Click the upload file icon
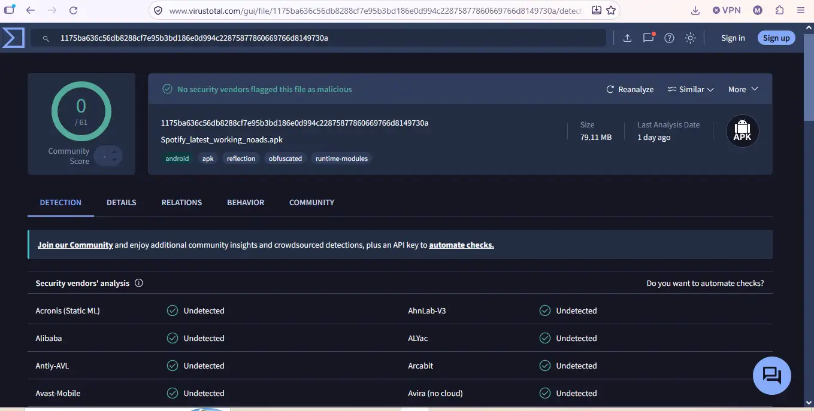 (x=627, y=38)
